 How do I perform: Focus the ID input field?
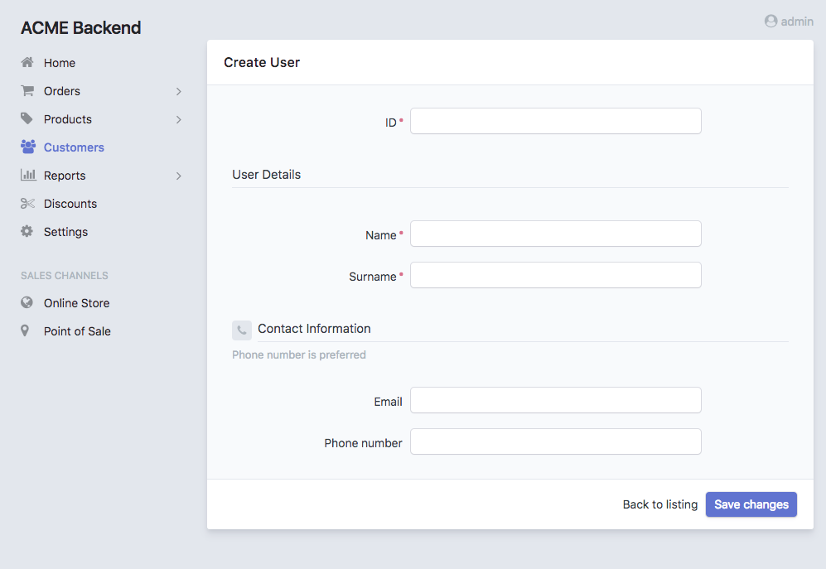click(x=555, y=121)
